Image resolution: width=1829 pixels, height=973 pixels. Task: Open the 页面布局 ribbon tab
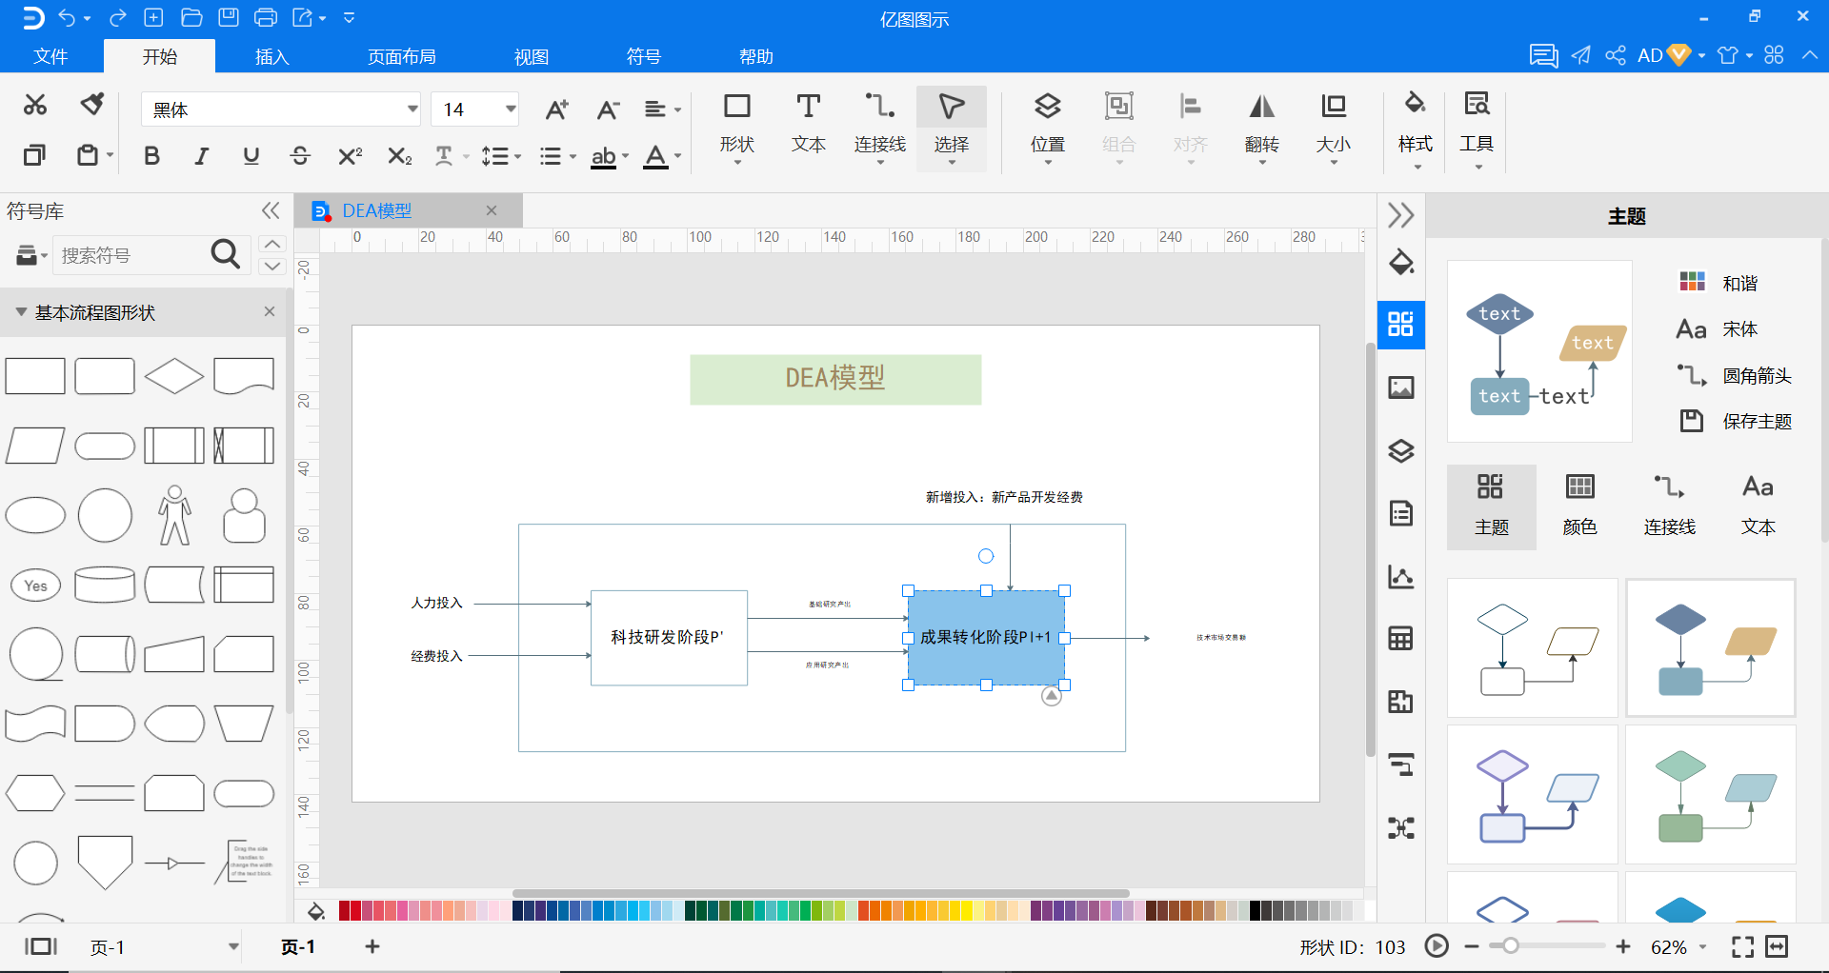401,56
